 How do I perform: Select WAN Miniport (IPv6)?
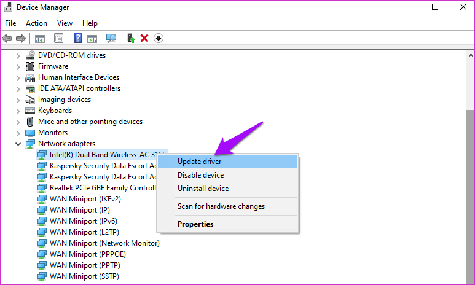pyautogui.click(x=84, y=221)
